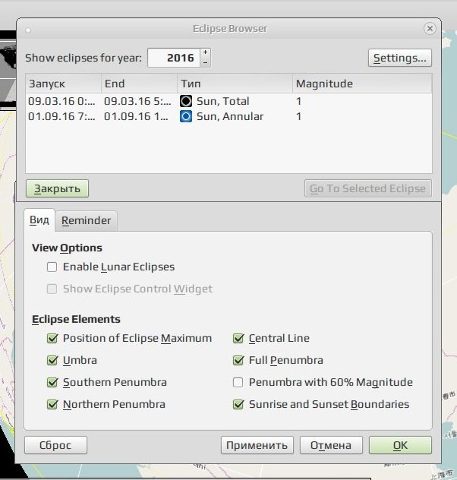The height and width of the screenshot is (480, 457).
Task: Open the Settings... button
Action: [x=400, y=58]
